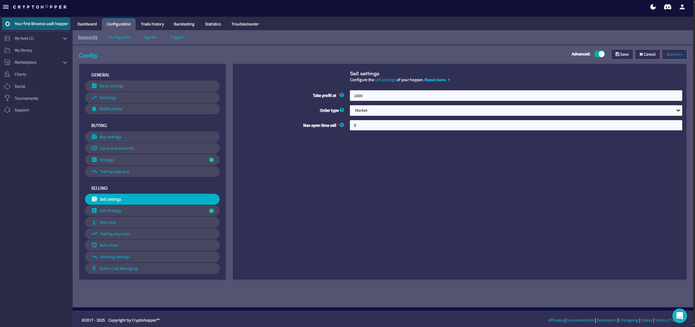
Task: Open the Changelog footer link
Action: pos(629,320)
